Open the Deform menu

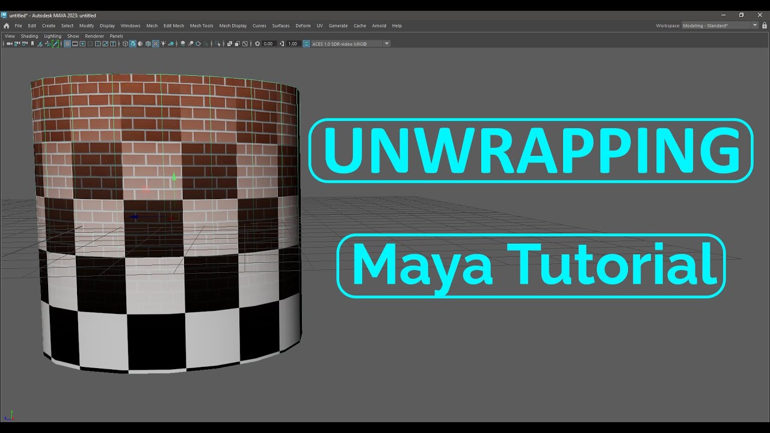[303, 26]
